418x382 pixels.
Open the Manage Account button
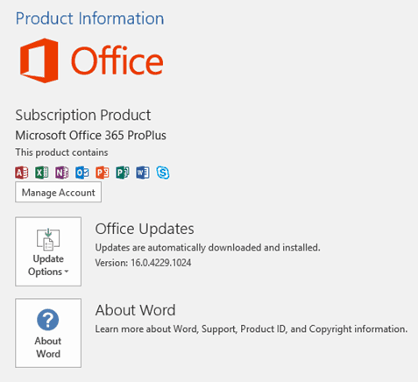59,192
